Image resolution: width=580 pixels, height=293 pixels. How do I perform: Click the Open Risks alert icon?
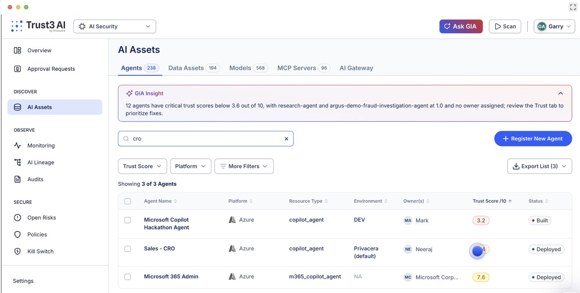(17, 218)
